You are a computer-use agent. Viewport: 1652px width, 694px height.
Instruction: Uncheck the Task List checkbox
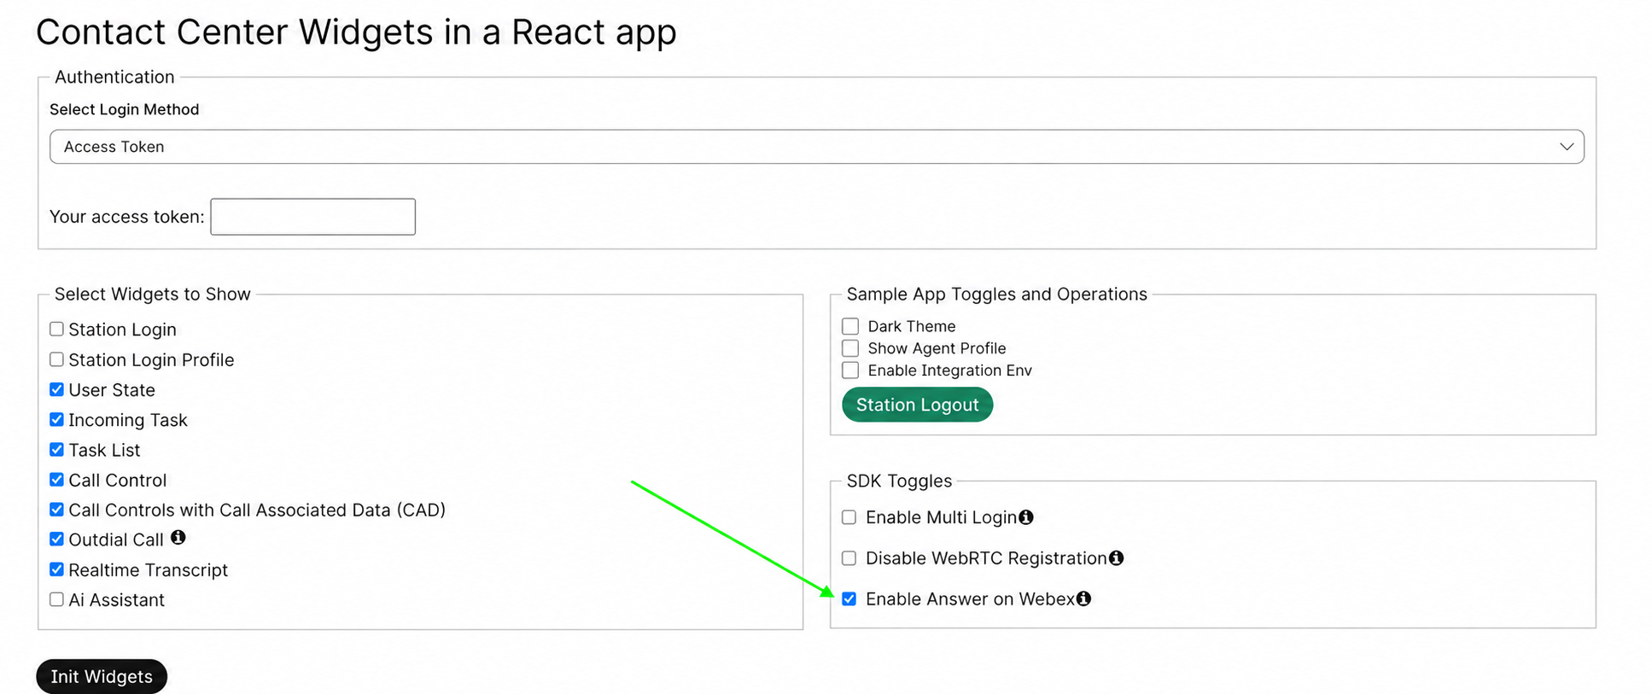56,450
